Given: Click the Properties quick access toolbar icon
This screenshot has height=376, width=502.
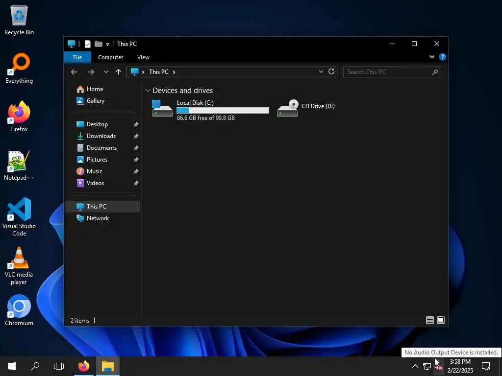Looking at the screenshot, I should click(x=87, y=44).
